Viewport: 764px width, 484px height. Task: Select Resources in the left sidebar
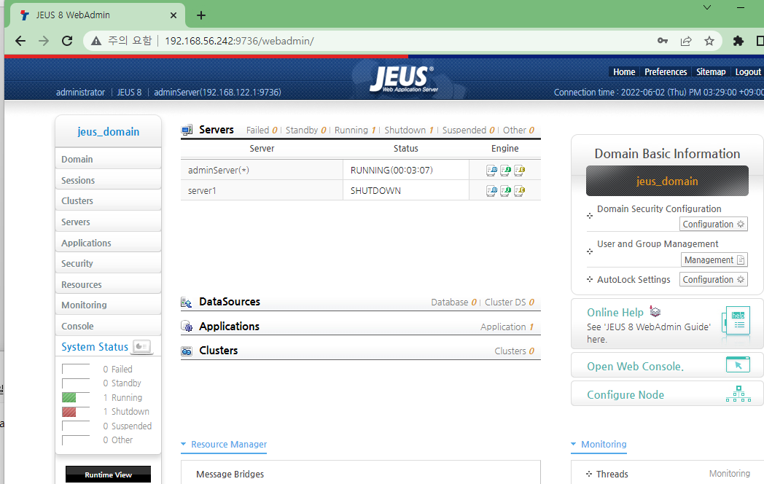coord(108,285)
